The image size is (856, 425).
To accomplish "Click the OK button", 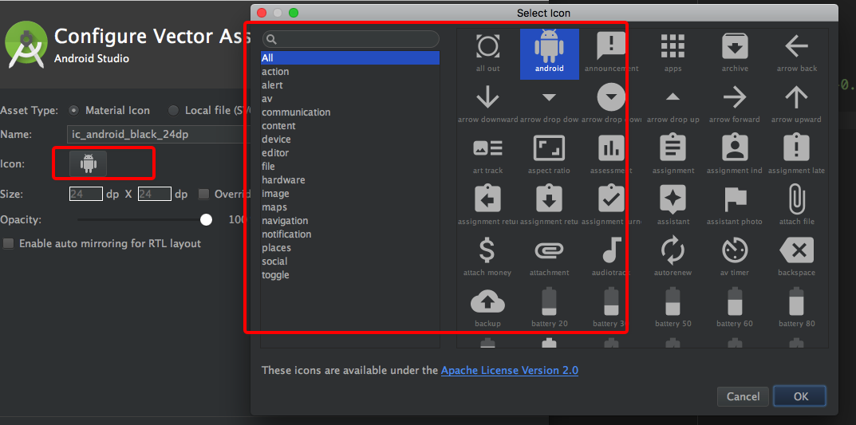I will coord(800,396).
